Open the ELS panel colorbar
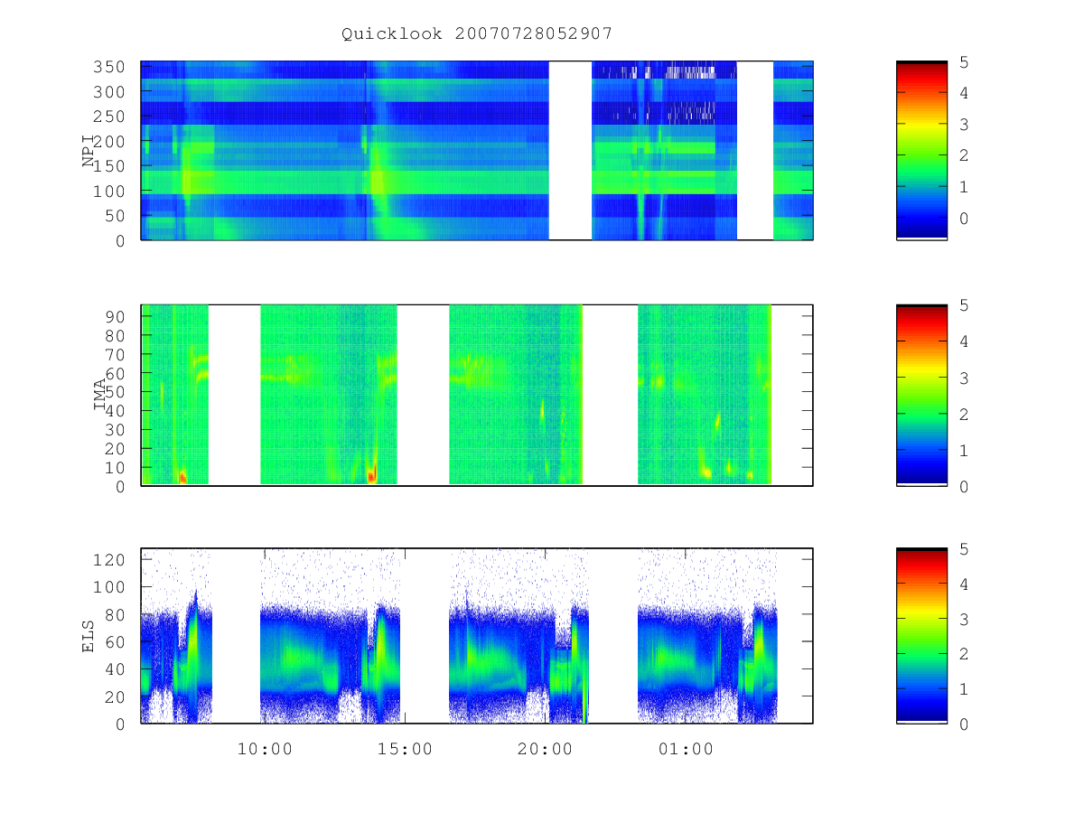The image size is (1084, 813). tap(921, 636)
